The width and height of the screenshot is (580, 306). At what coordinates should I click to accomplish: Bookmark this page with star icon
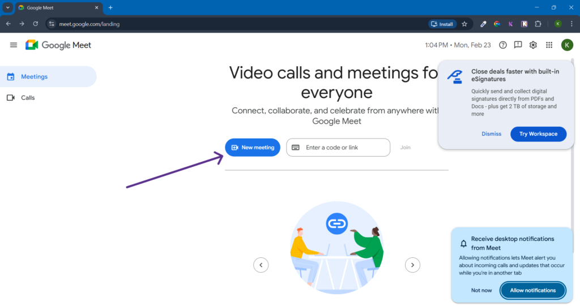click(x=464, y=24)
